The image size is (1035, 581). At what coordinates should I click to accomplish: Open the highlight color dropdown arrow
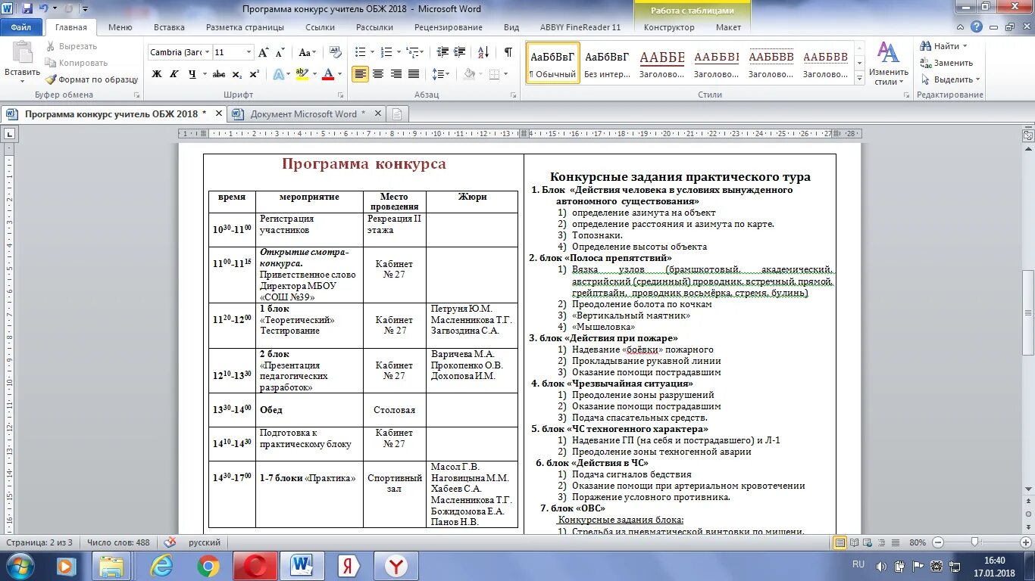pyautogui.click(x=313, y=74)
